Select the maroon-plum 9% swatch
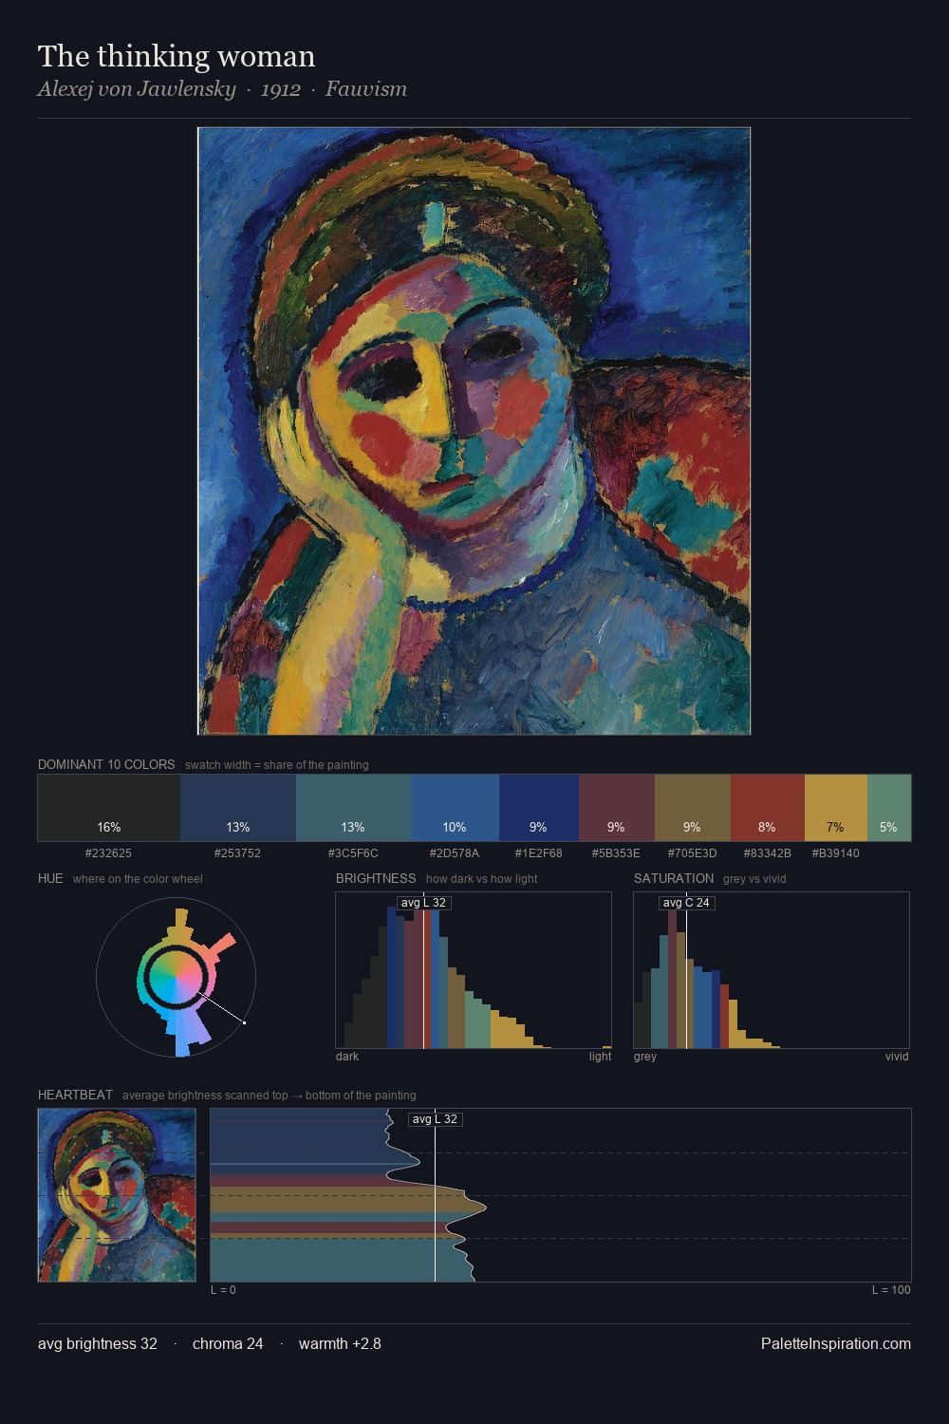The height and width of the screenshot is (1424, 949). tap(617, 808)
